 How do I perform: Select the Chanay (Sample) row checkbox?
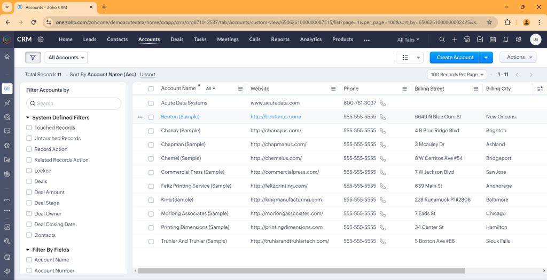[151, 131]
